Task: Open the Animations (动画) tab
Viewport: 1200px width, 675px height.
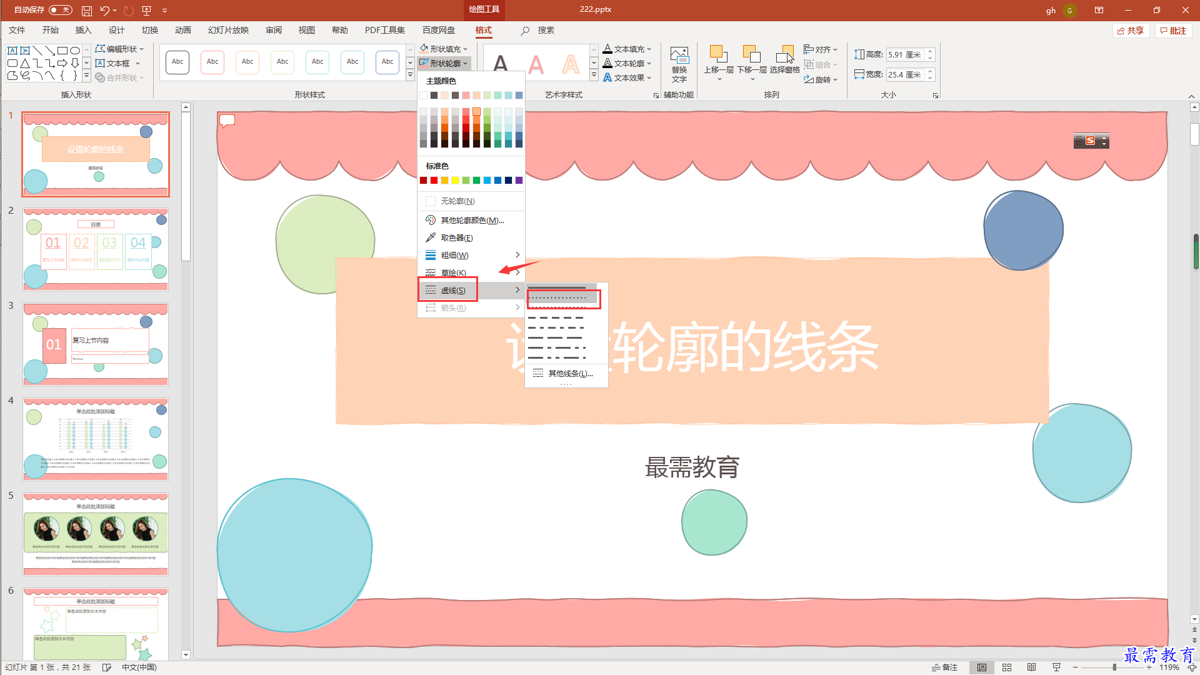Action: [182, 30]
